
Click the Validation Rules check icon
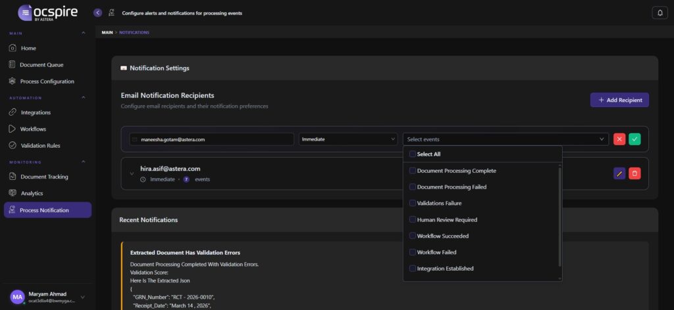click(x=13, y=145)
